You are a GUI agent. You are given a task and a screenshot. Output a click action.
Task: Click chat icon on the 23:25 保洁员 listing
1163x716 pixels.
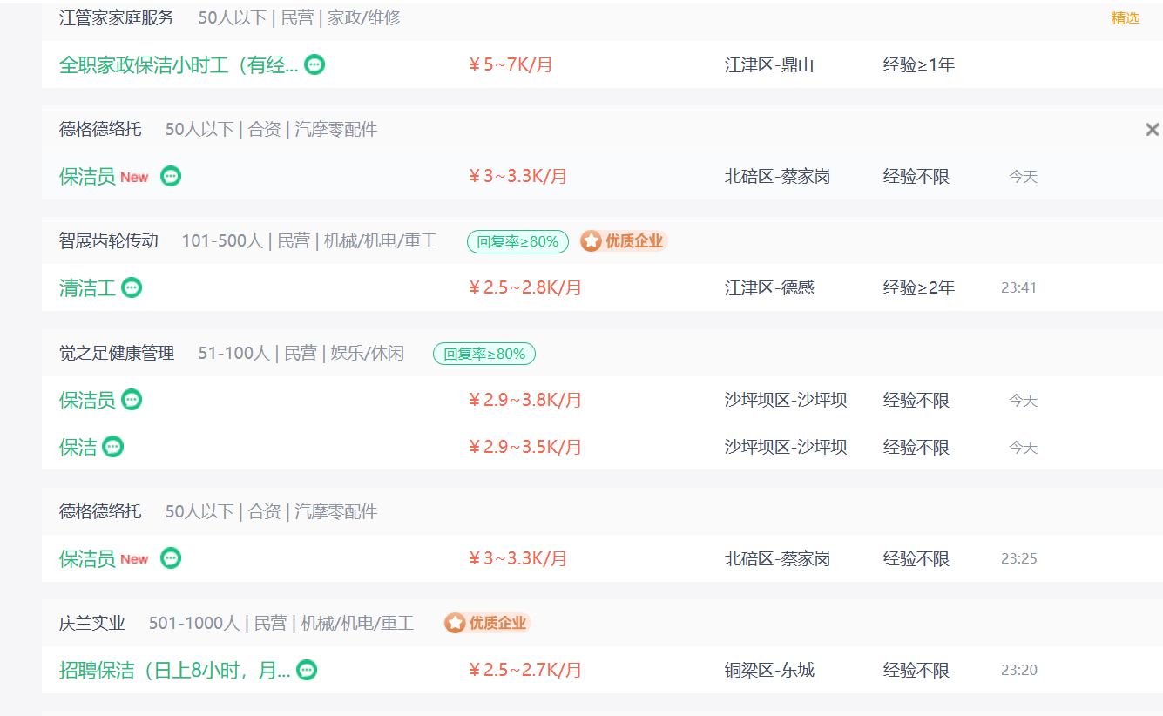click(171, 558)
